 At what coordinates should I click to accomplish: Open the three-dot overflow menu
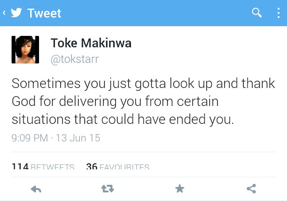click(x=278, y=13)
